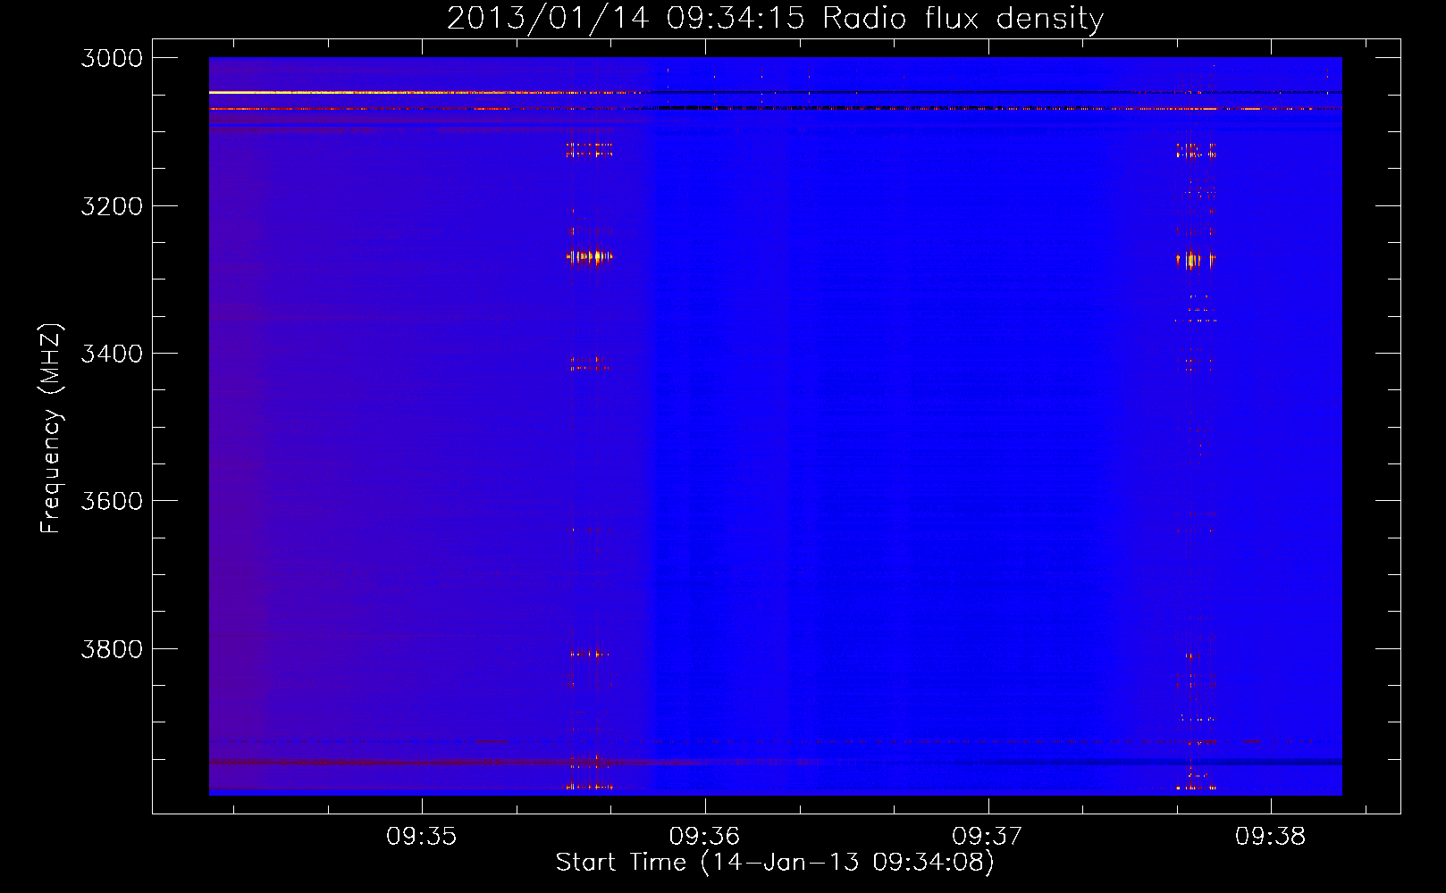This screenshot has height=893, width=1446.
Task: Click the y-axis tick label 3200
Action: click(112, 206)
